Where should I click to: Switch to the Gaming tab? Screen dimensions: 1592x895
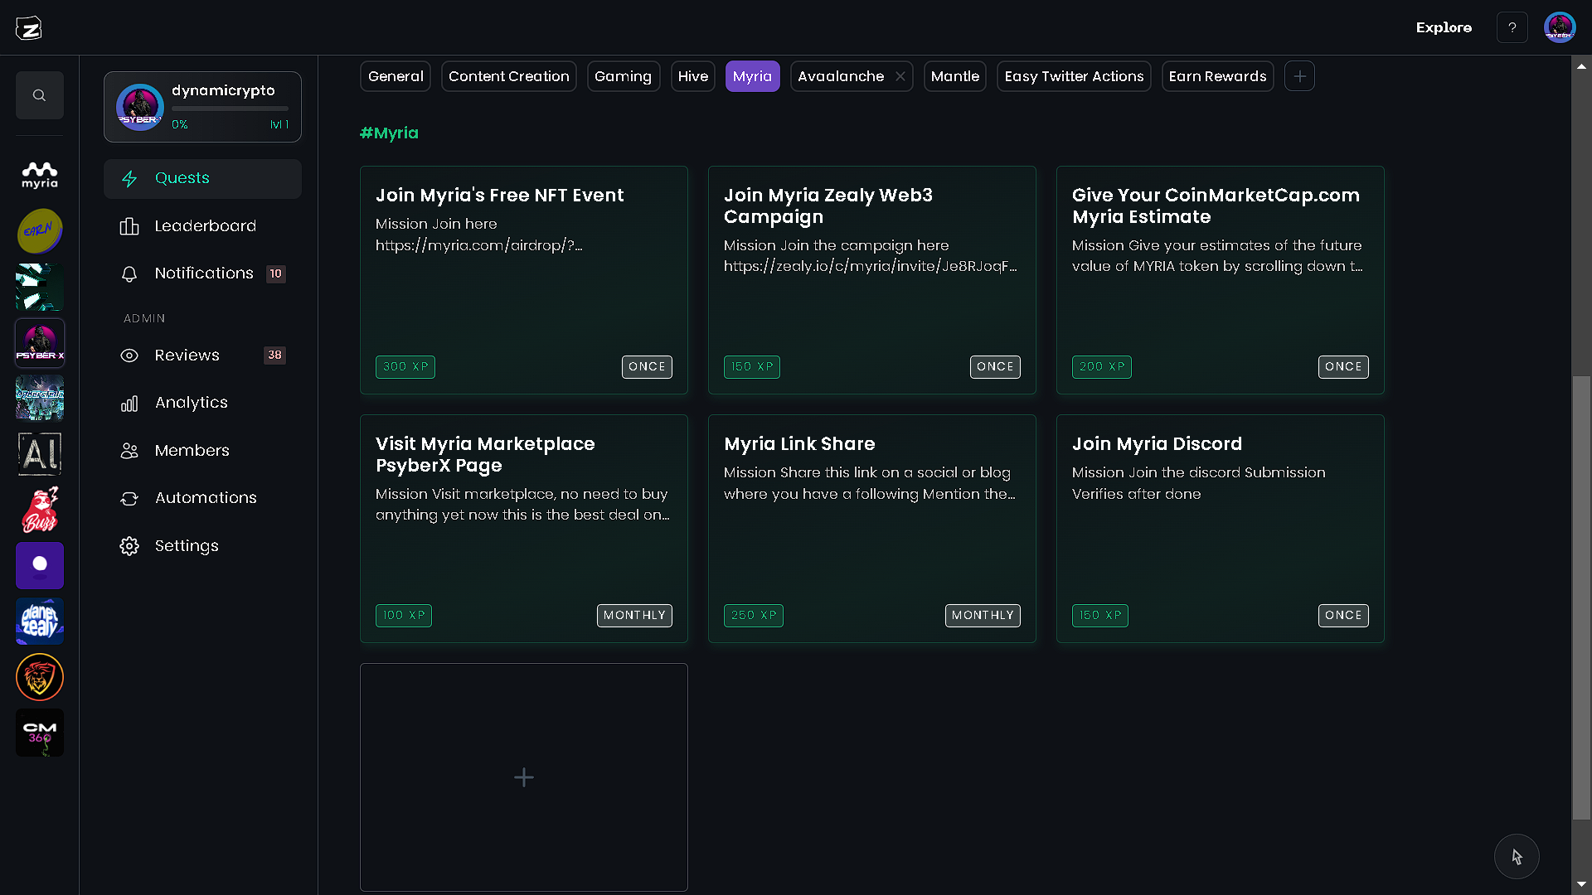pyautogui.click(x=624, y=76)
